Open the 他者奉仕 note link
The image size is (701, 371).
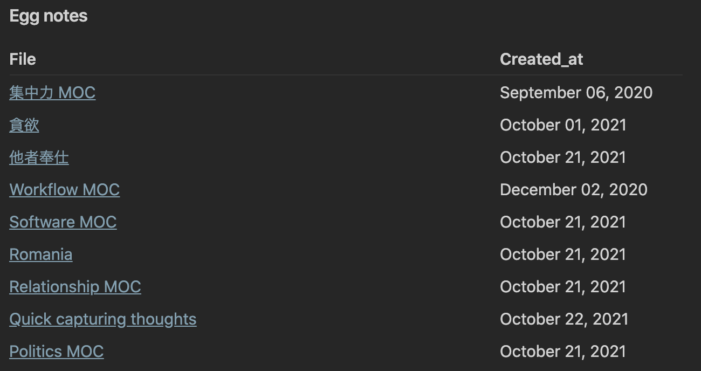click(39, 157)
